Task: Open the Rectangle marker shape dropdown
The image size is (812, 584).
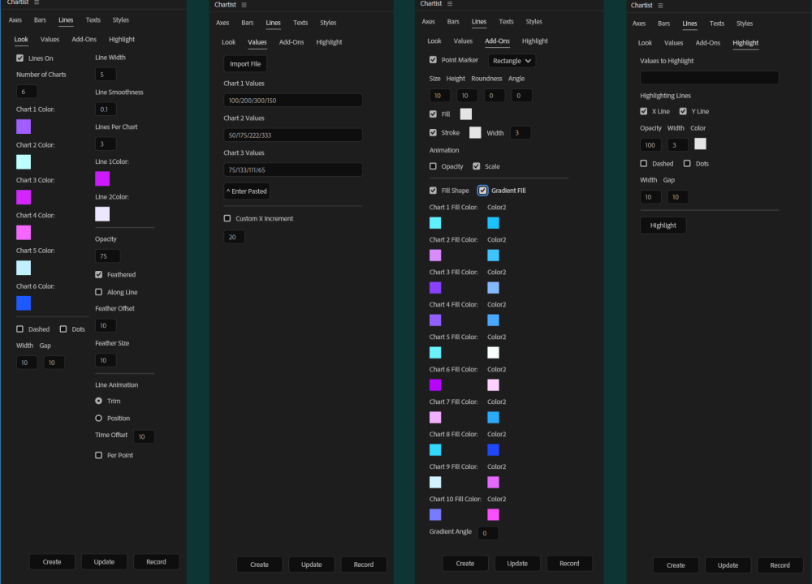Action: tap(512, 60)
